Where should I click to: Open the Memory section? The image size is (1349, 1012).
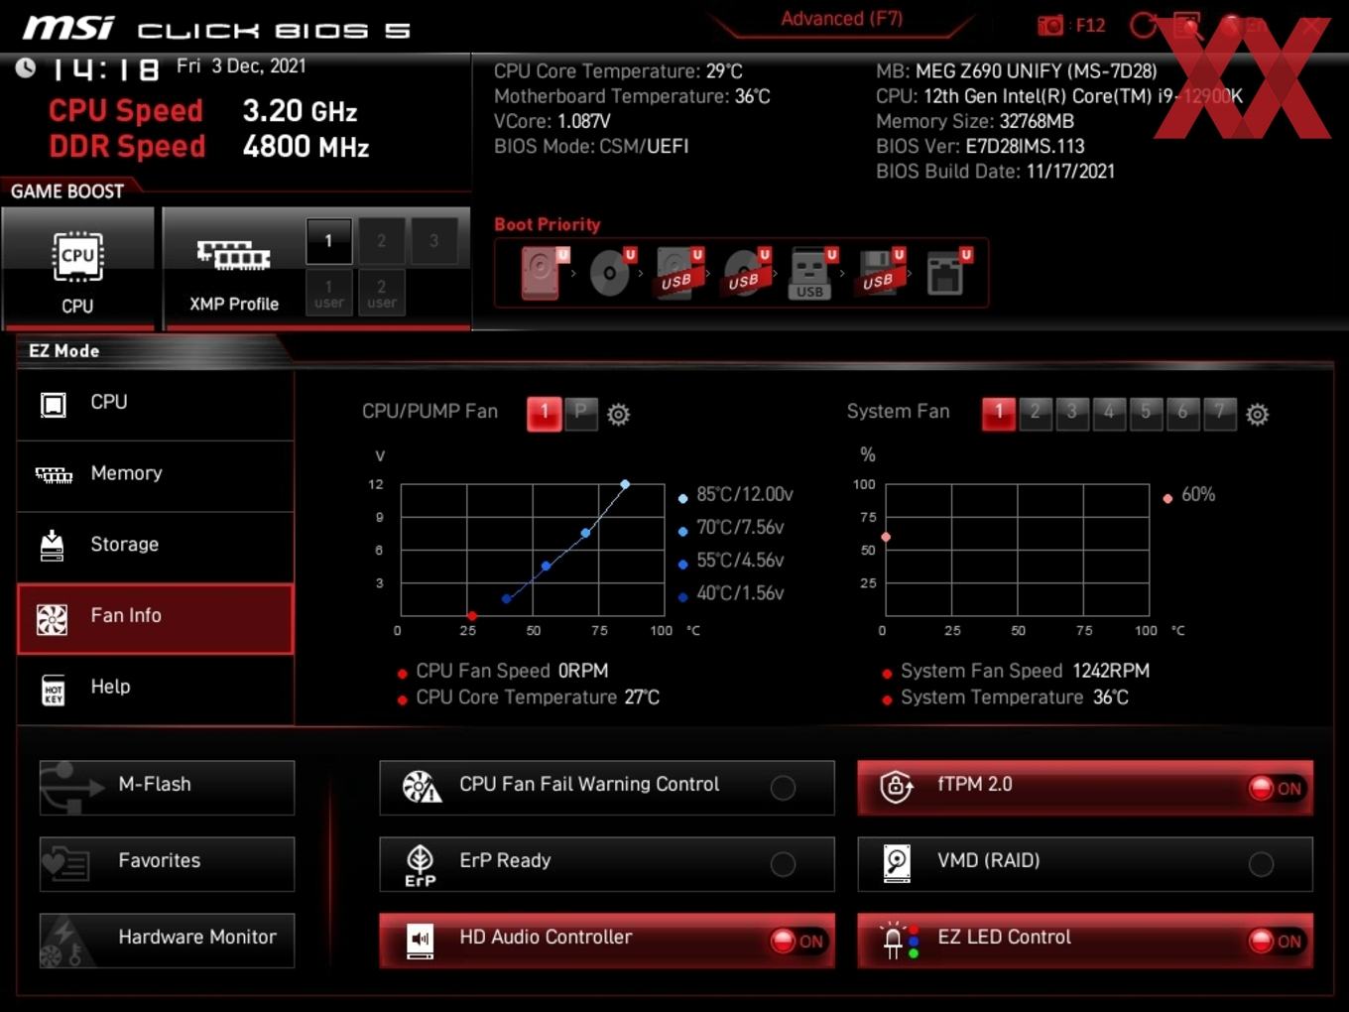point(156,476)
